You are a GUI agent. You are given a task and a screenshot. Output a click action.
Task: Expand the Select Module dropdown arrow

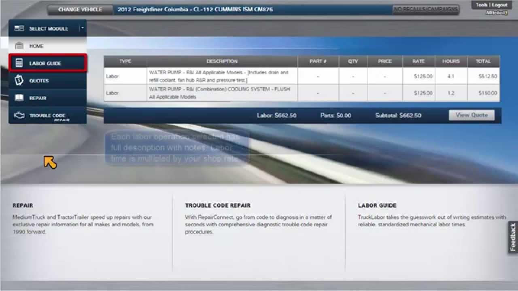click(x=82, y=28)
